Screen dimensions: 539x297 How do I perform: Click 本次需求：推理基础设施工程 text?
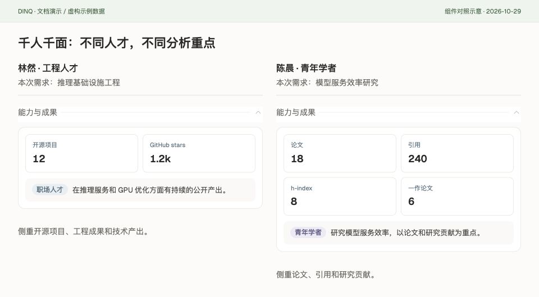click(x=69, y=83)
